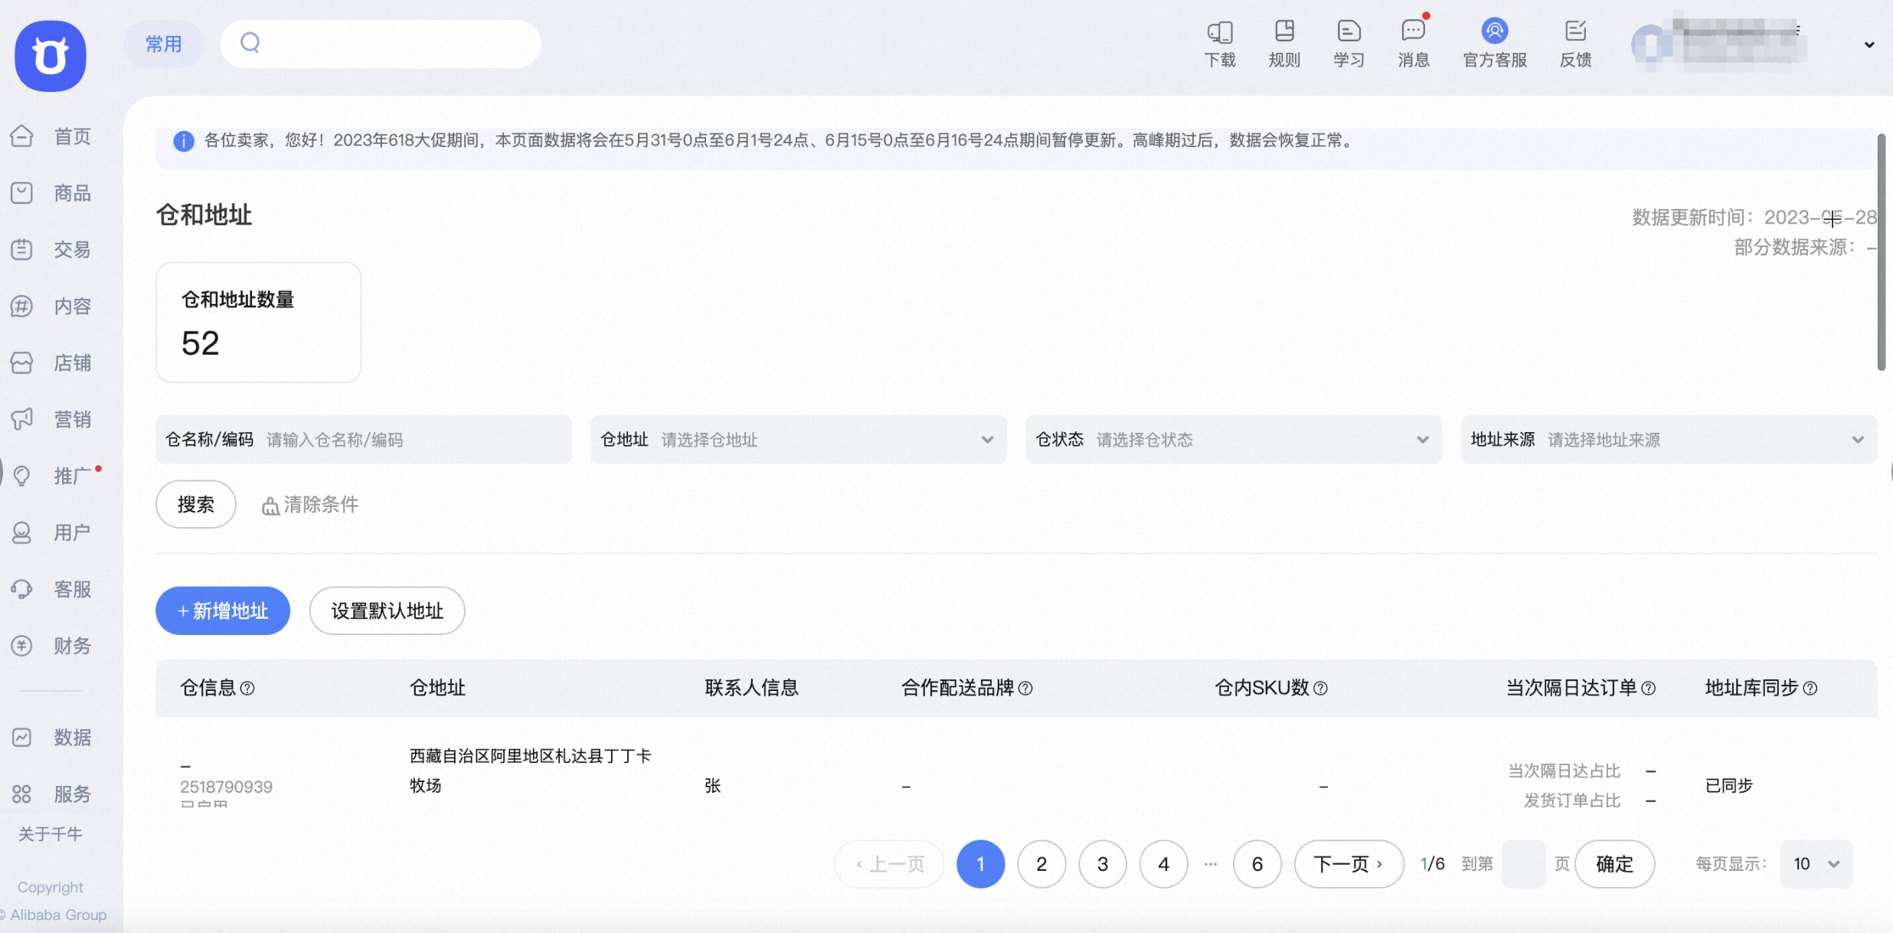This screenshot has width=1893, height=933.
Task: Open 营销 marketing in sidebar
Action: 52,420
